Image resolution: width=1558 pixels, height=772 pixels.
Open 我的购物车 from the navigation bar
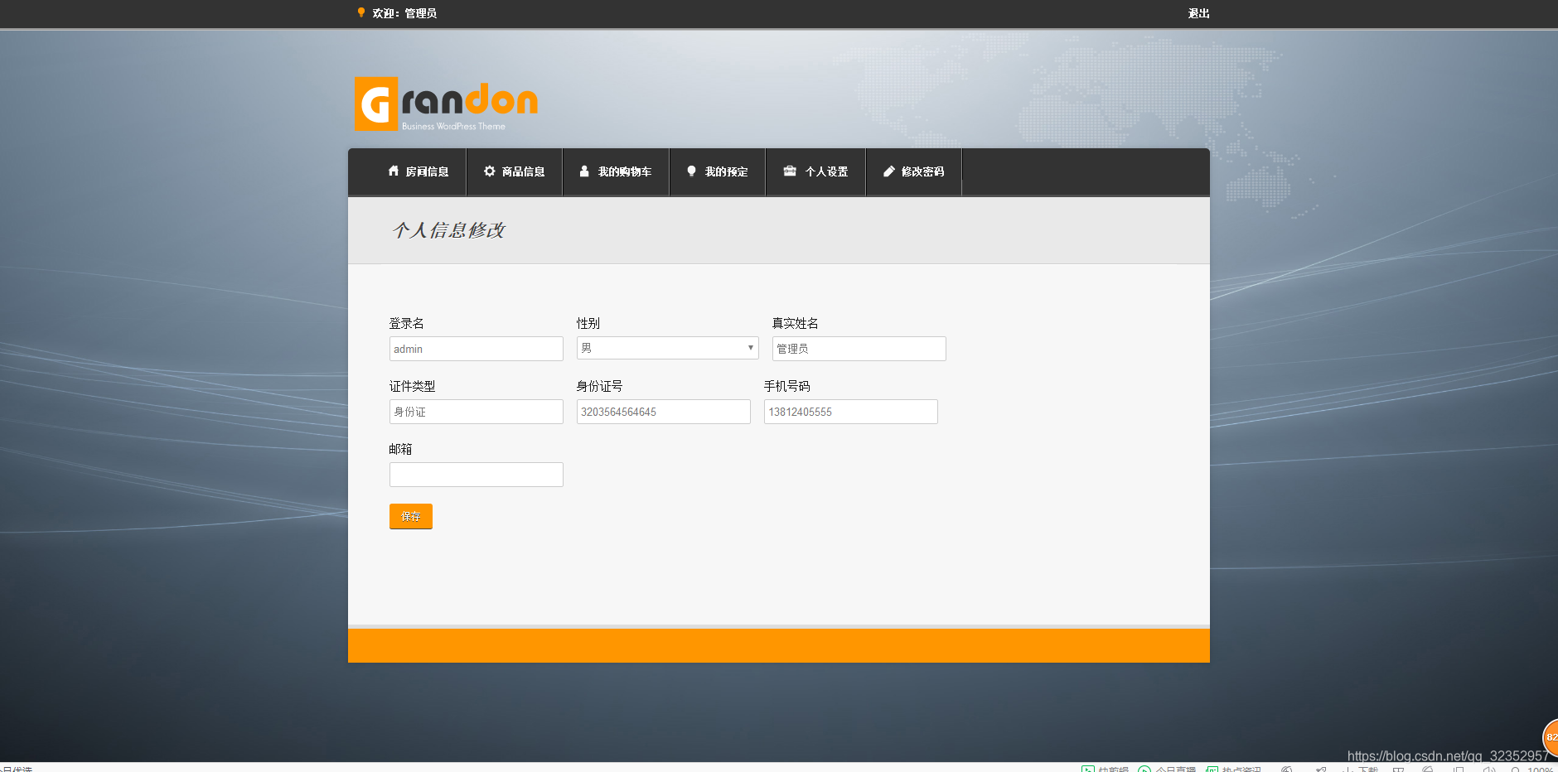point(616,171)
